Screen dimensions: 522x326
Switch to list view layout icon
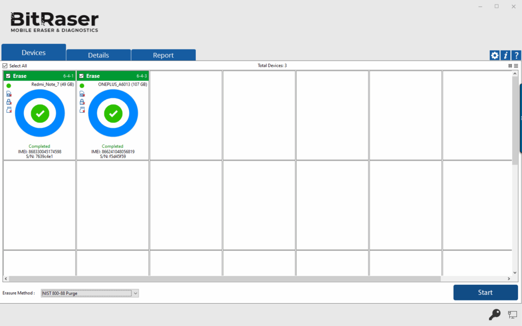click(x=516, y=66)
